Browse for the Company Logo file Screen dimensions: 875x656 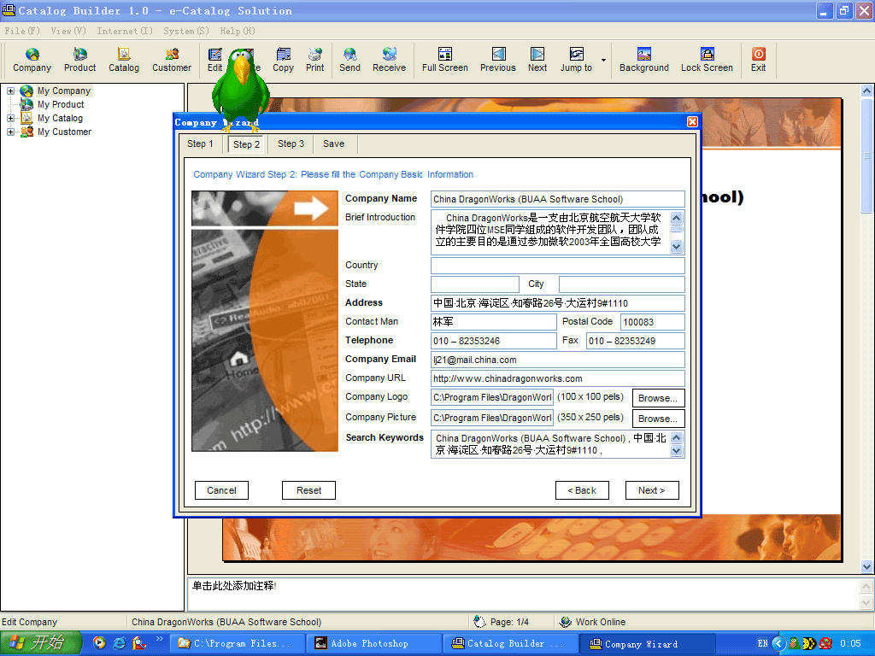(x=658, y=398)
